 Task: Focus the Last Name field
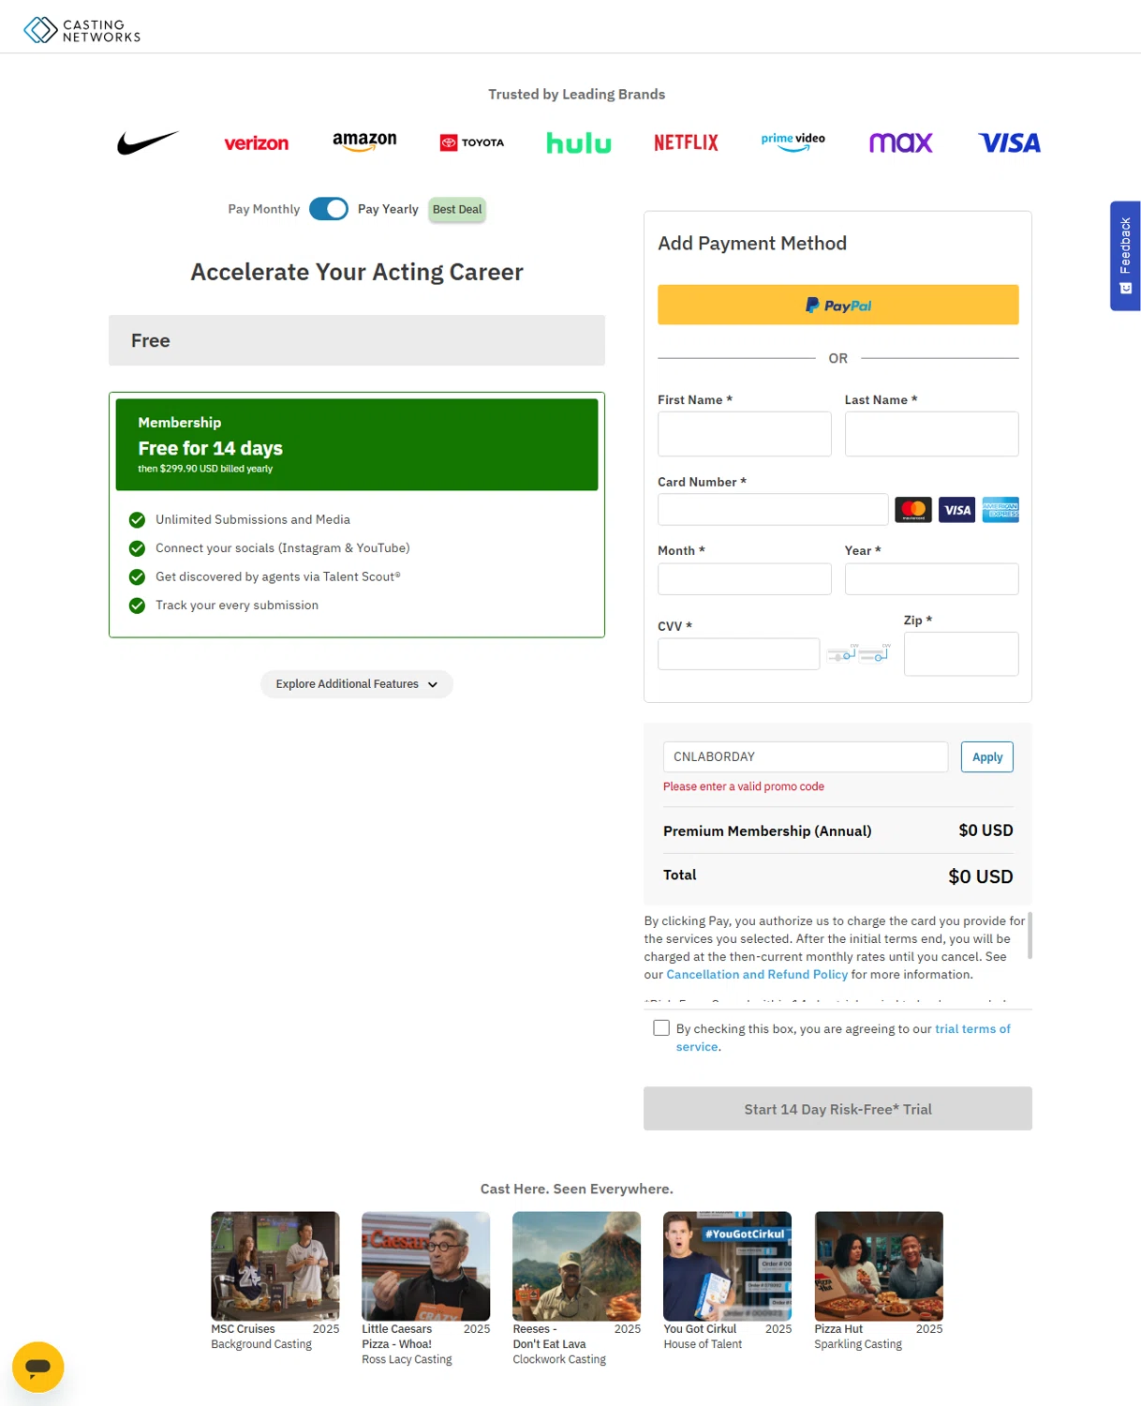[x=932, y=434]
